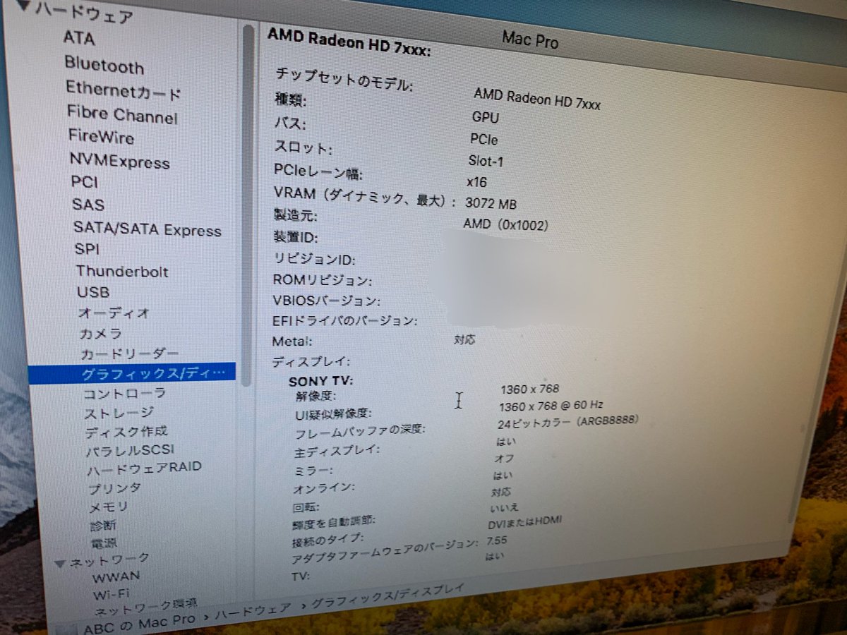Open the ハードウェアRAID entry
The height and width of the screenshot is (635, 847).
144,468
